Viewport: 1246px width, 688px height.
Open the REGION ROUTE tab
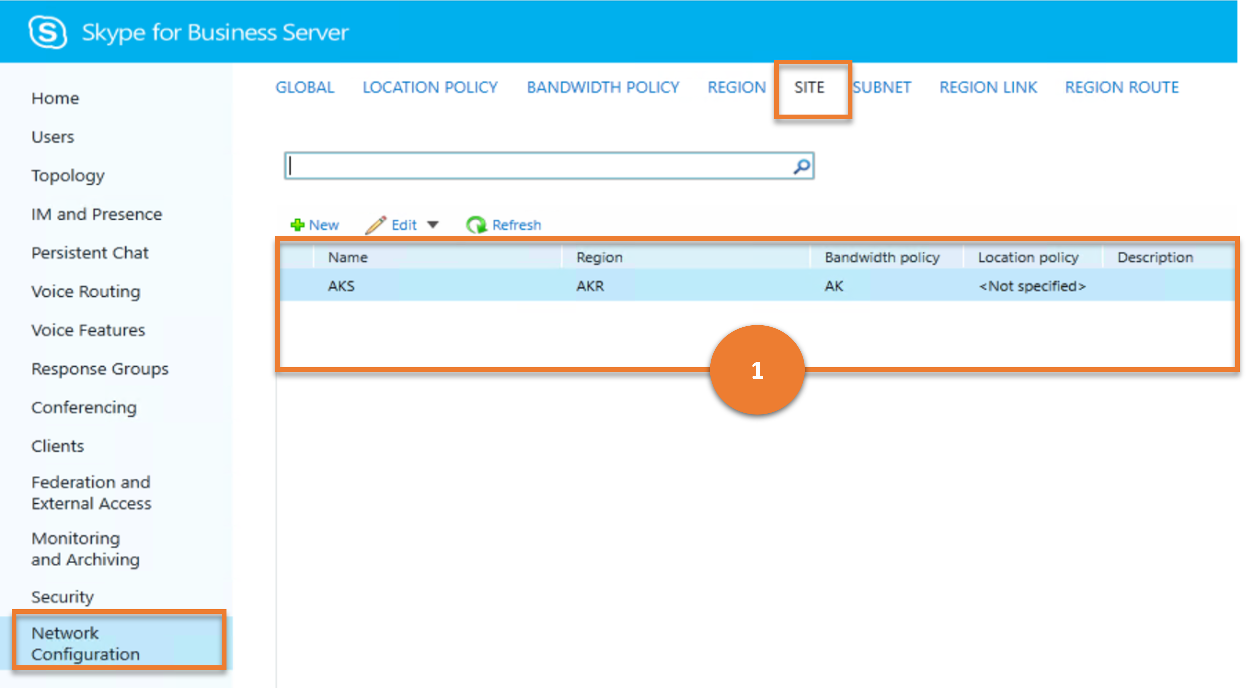click(x=1122, y=87)
